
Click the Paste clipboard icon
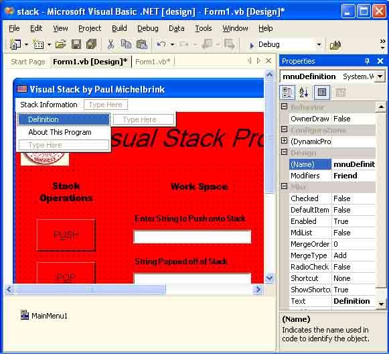(x=142, y=44)
